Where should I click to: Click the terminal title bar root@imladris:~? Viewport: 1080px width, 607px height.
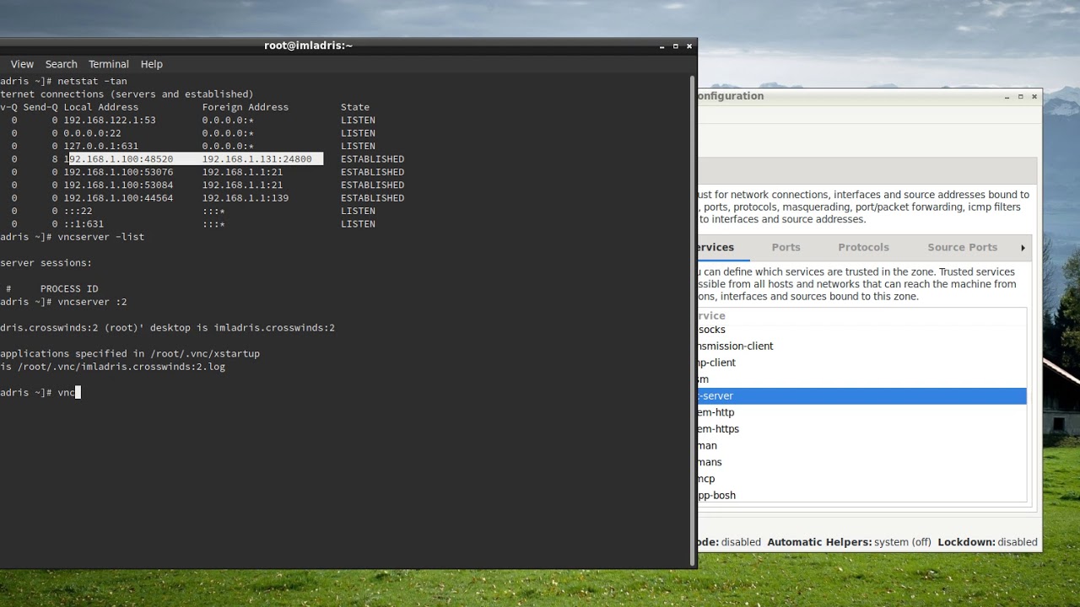(308, 46)
